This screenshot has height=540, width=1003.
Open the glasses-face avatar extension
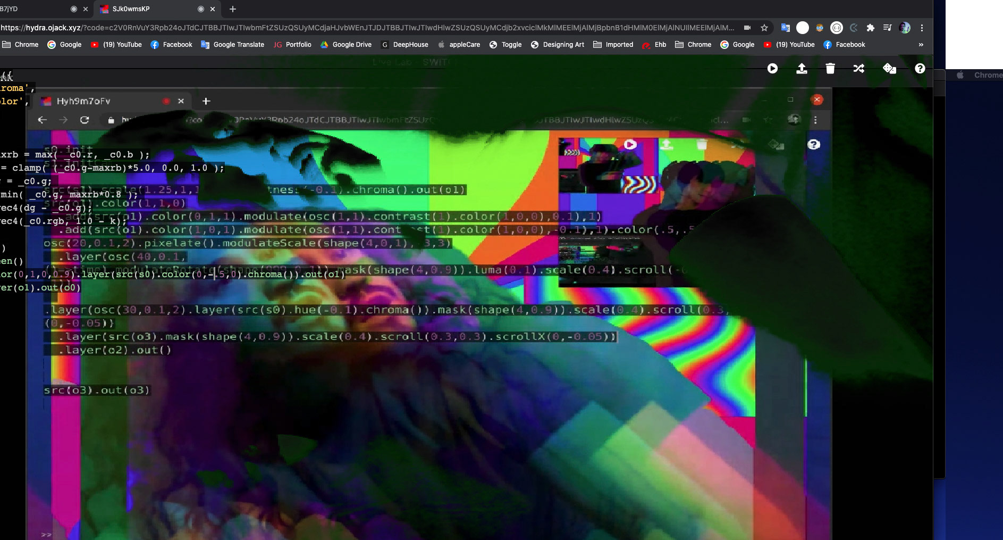(x=820, y=28)
